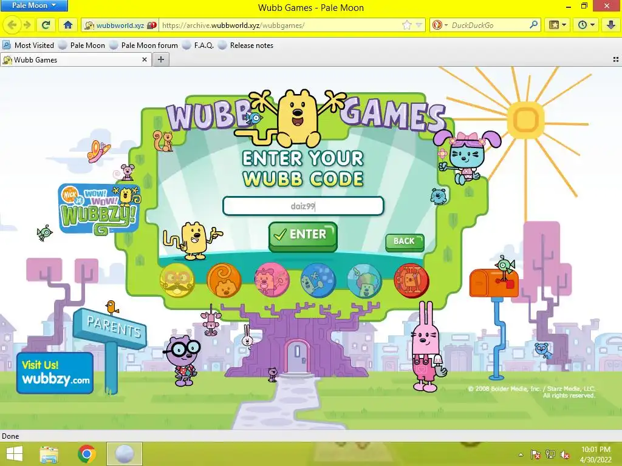This screenshot has height=466, width=622.
Task: Switch to Pale Moon taskbar icon
Action: (x=124, y=454)
